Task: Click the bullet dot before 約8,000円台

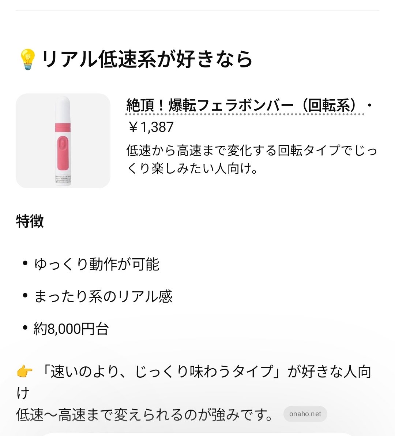Action: point(25,328)
